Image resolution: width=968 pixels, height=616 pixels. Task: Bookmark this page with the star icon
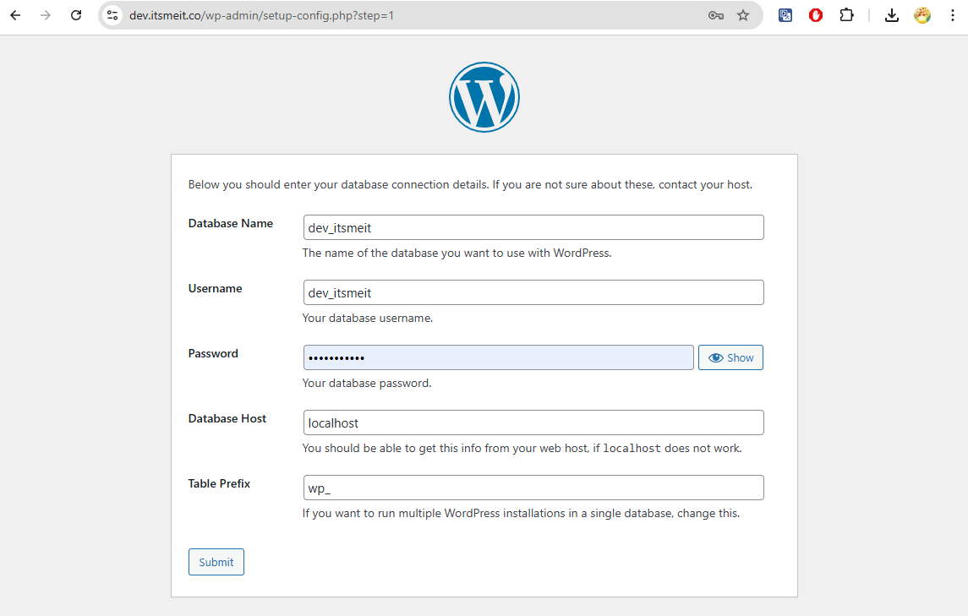[742, 14]
